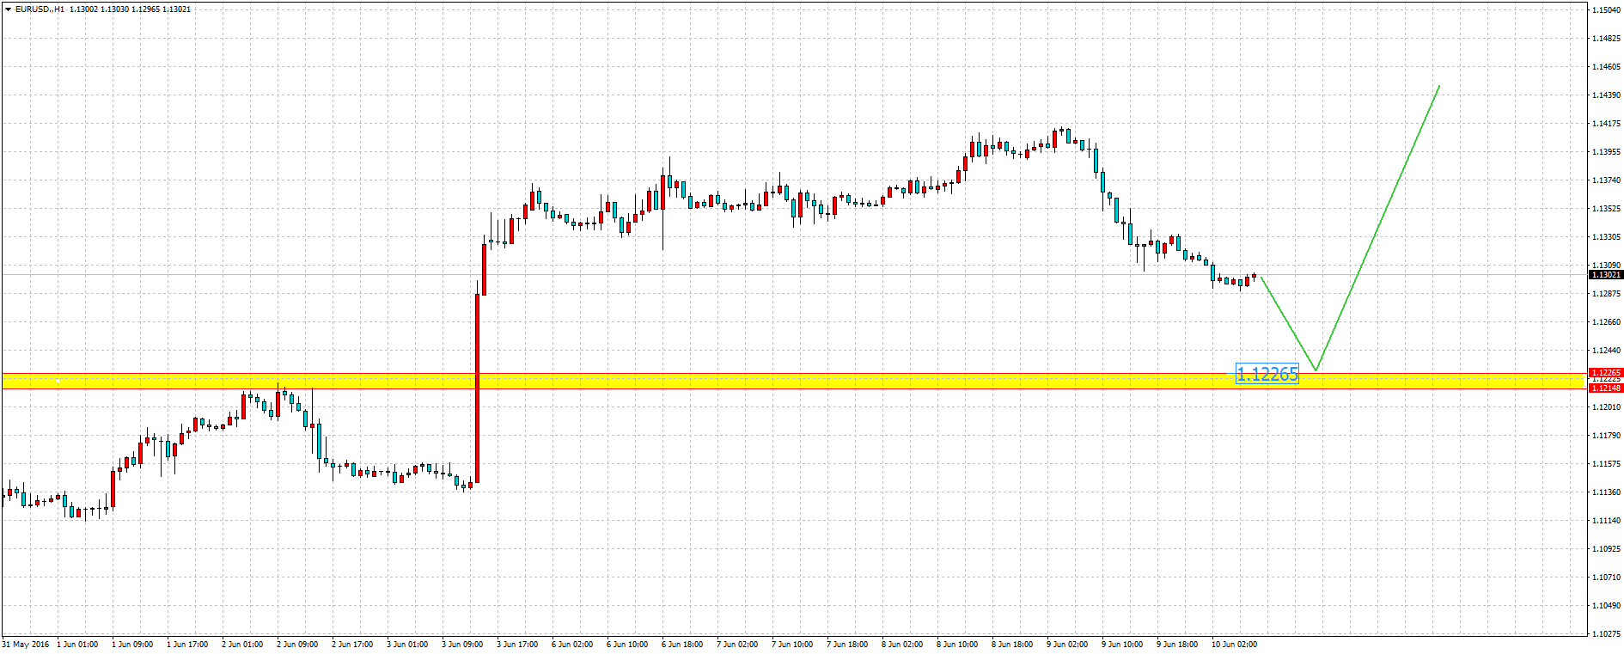Click the 1 Jun 17:00 time label
Image resolution: width=1624 pixels, height=654 pixels.
click(187, 645)
